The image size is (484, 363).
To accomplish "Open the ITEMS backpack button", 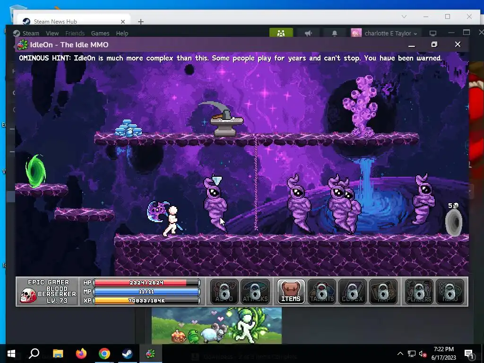I will tap(291, 292).
